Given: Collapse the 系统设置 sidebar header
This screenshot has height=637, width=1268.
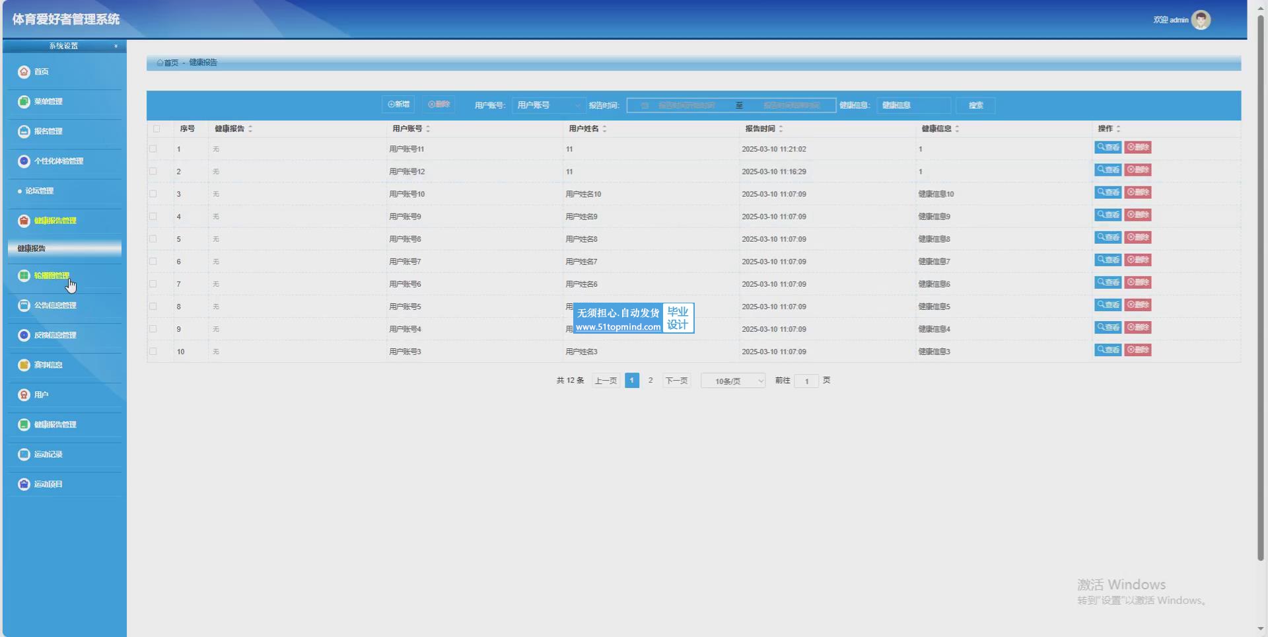Looking at the screenshot, I should 64,46.
